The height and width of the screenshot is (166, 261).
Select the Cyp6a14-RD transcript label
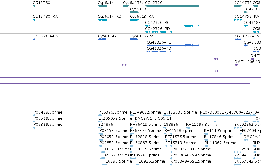point(109,17)
